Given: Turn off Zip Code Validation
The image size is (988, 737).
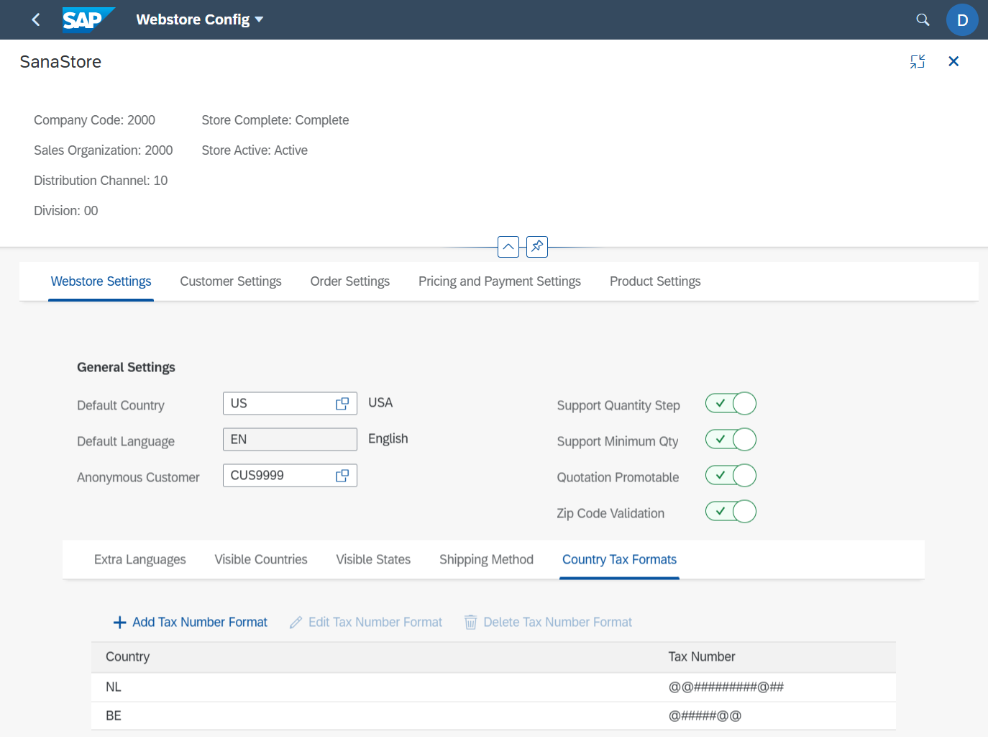Looking at the screenshot, I should coord(731,512).
